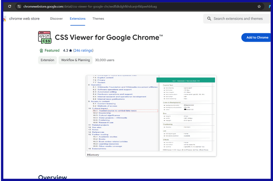This screenshot has width=273, height=181.
Task: Click the magnifier icon in the search box
Action: click(209, 19)
